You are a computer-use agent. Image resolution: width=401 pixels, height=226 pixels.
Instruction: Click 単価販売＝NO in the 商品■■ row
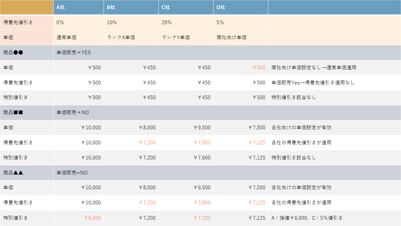(73, 112)
